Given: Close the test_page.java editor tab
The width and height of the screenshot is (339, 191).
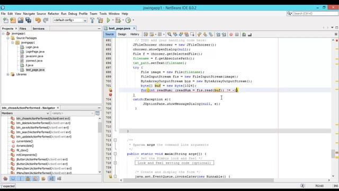Looking at the screenshot, I should tap(134, 28).
